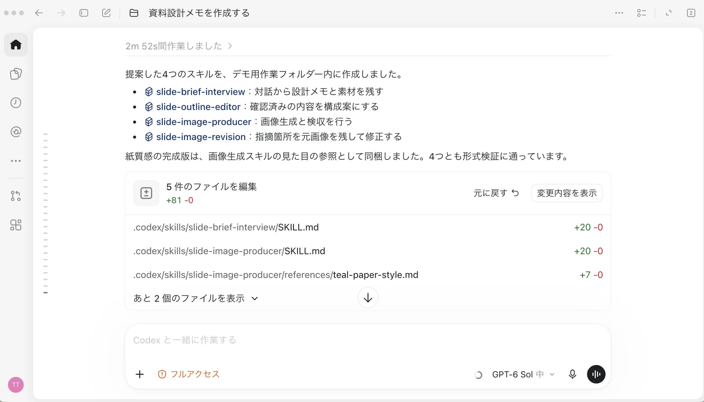This screenshot has width=704, height=402.
Task: Click 元に戻す to revert changes
Action: click(x=496, y=193)
